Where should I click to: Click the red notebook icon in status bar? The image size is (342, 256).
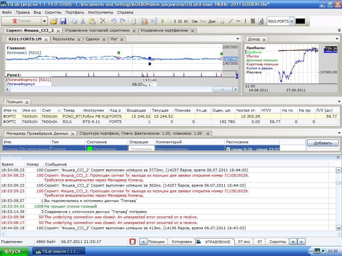pos(133,242)
